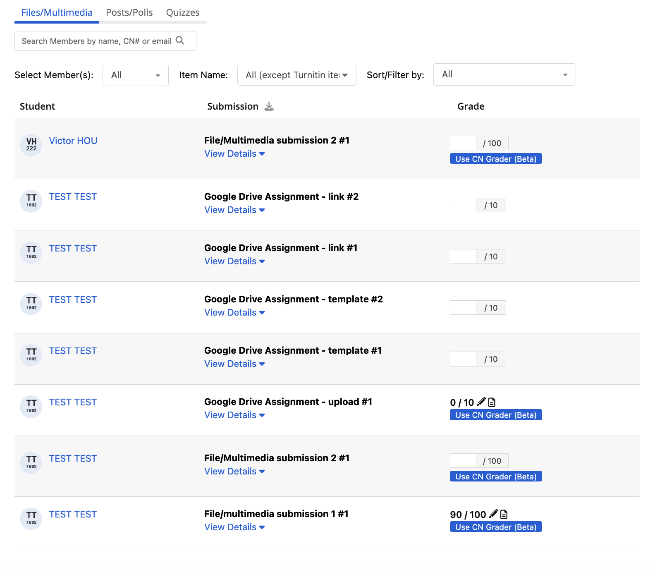This screenshot has width=655, height=570.
Task: Focus the Search Members input field
Action: tap(105, 41)
